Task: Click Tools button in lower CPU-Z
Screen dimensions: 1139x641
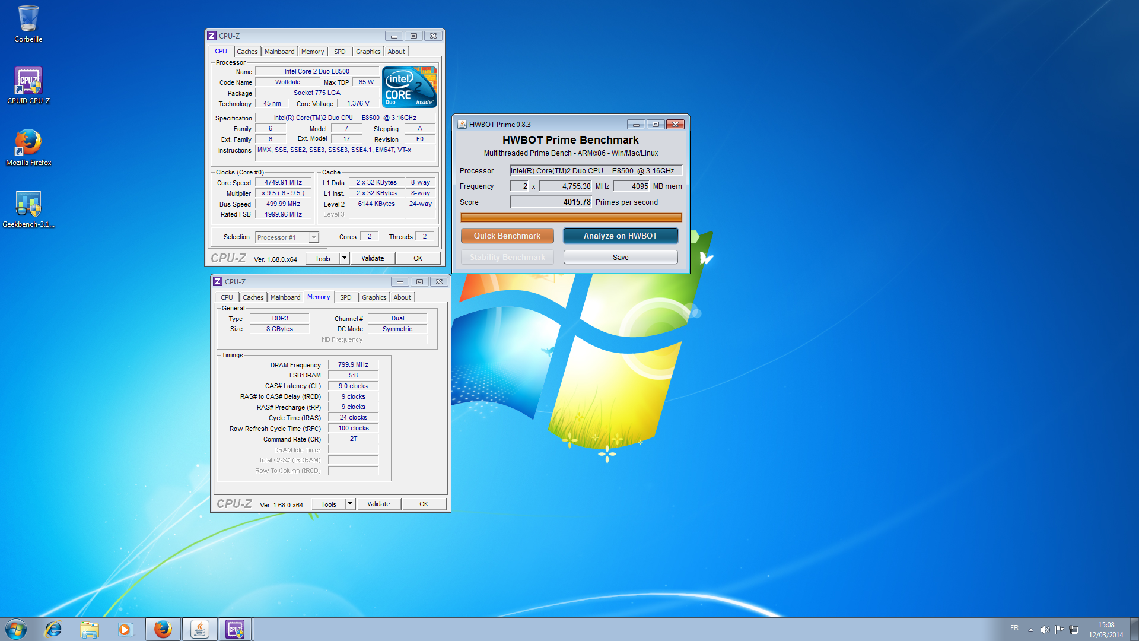Action: coord(329,504)
